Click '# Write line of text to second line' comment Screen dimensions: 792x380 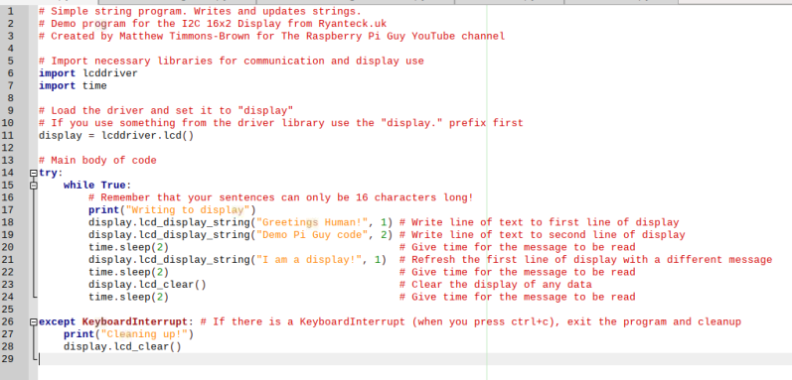pos(542,235)
